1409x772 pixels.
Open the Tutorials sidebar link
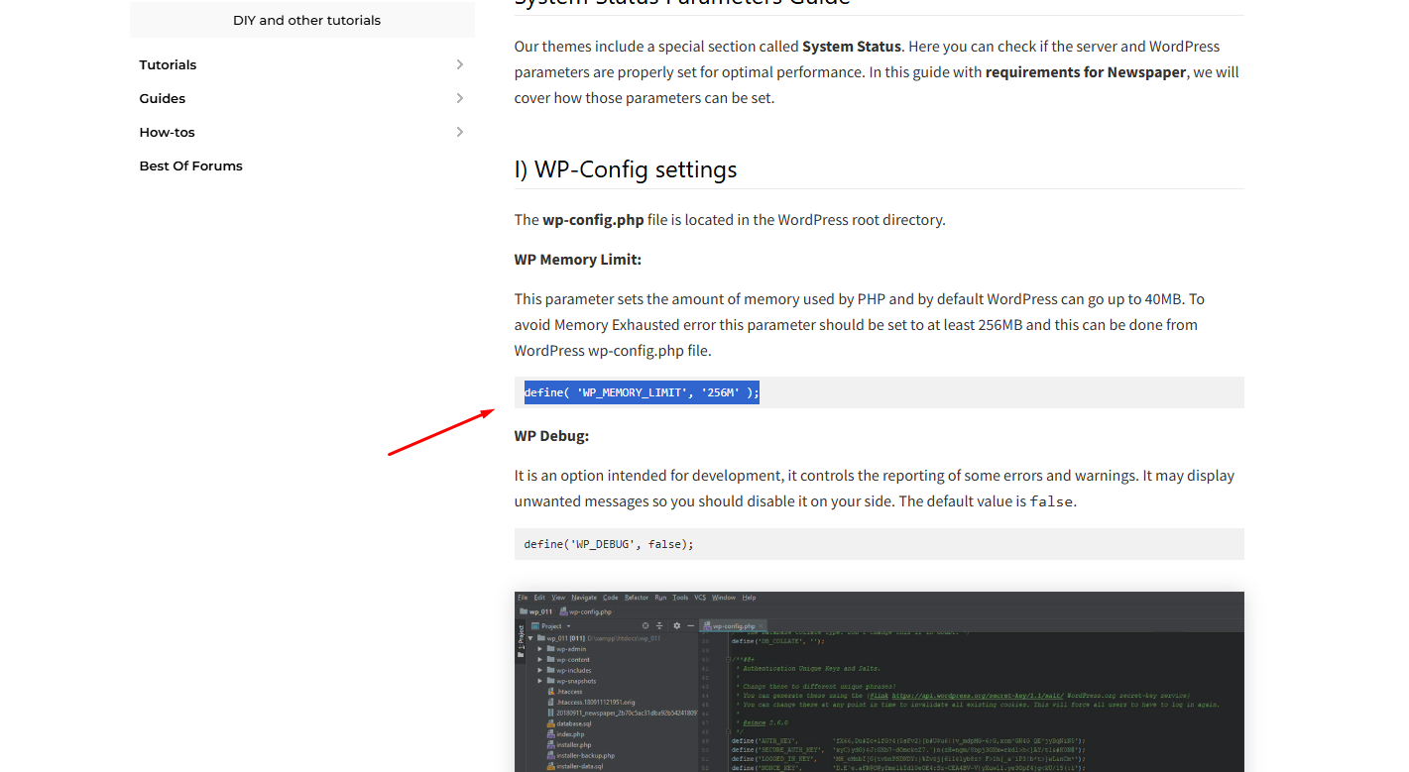168,64
